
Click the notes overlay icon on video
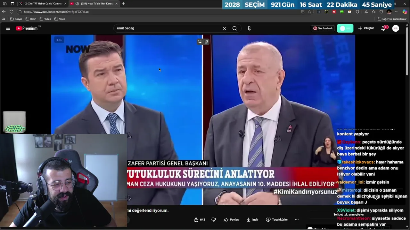(206, 42)
